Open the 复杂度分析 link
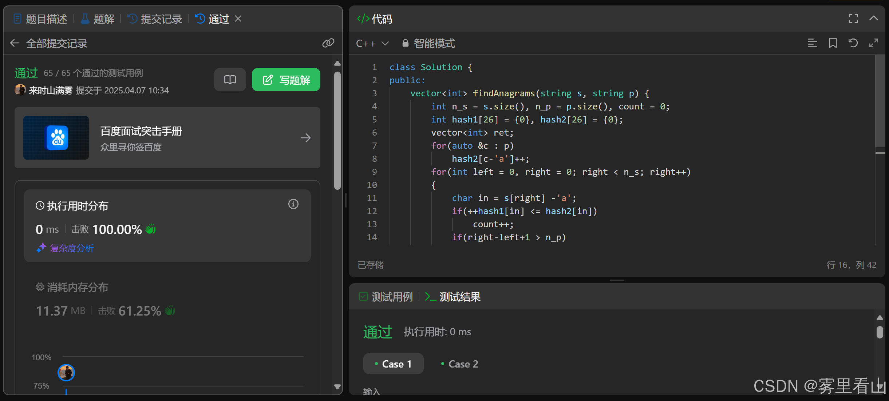Viewport: 889px width, 401px height. pyautogui.click(x=72, y=248)
